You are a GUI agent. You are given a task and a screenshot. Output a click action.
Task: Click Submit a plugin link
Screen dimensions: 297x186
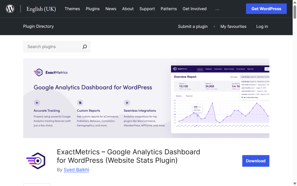[193, 26]
